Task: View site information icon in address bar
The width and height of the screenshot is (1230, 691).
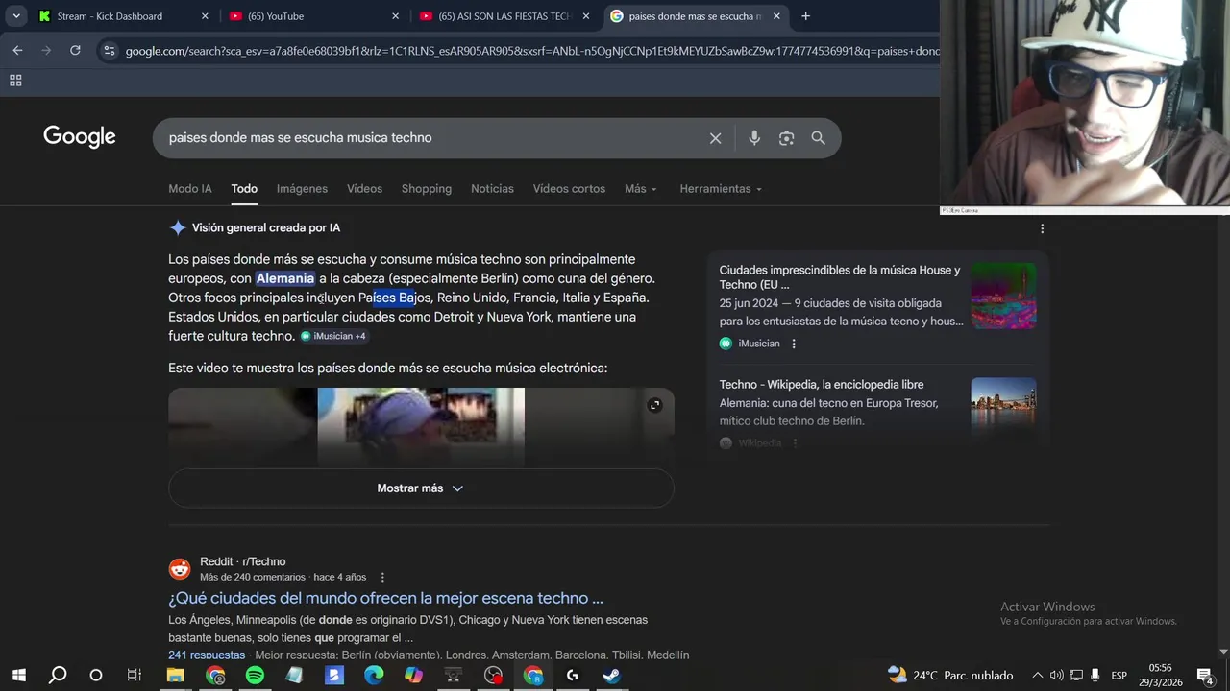Action: click(x=110, y=51)
